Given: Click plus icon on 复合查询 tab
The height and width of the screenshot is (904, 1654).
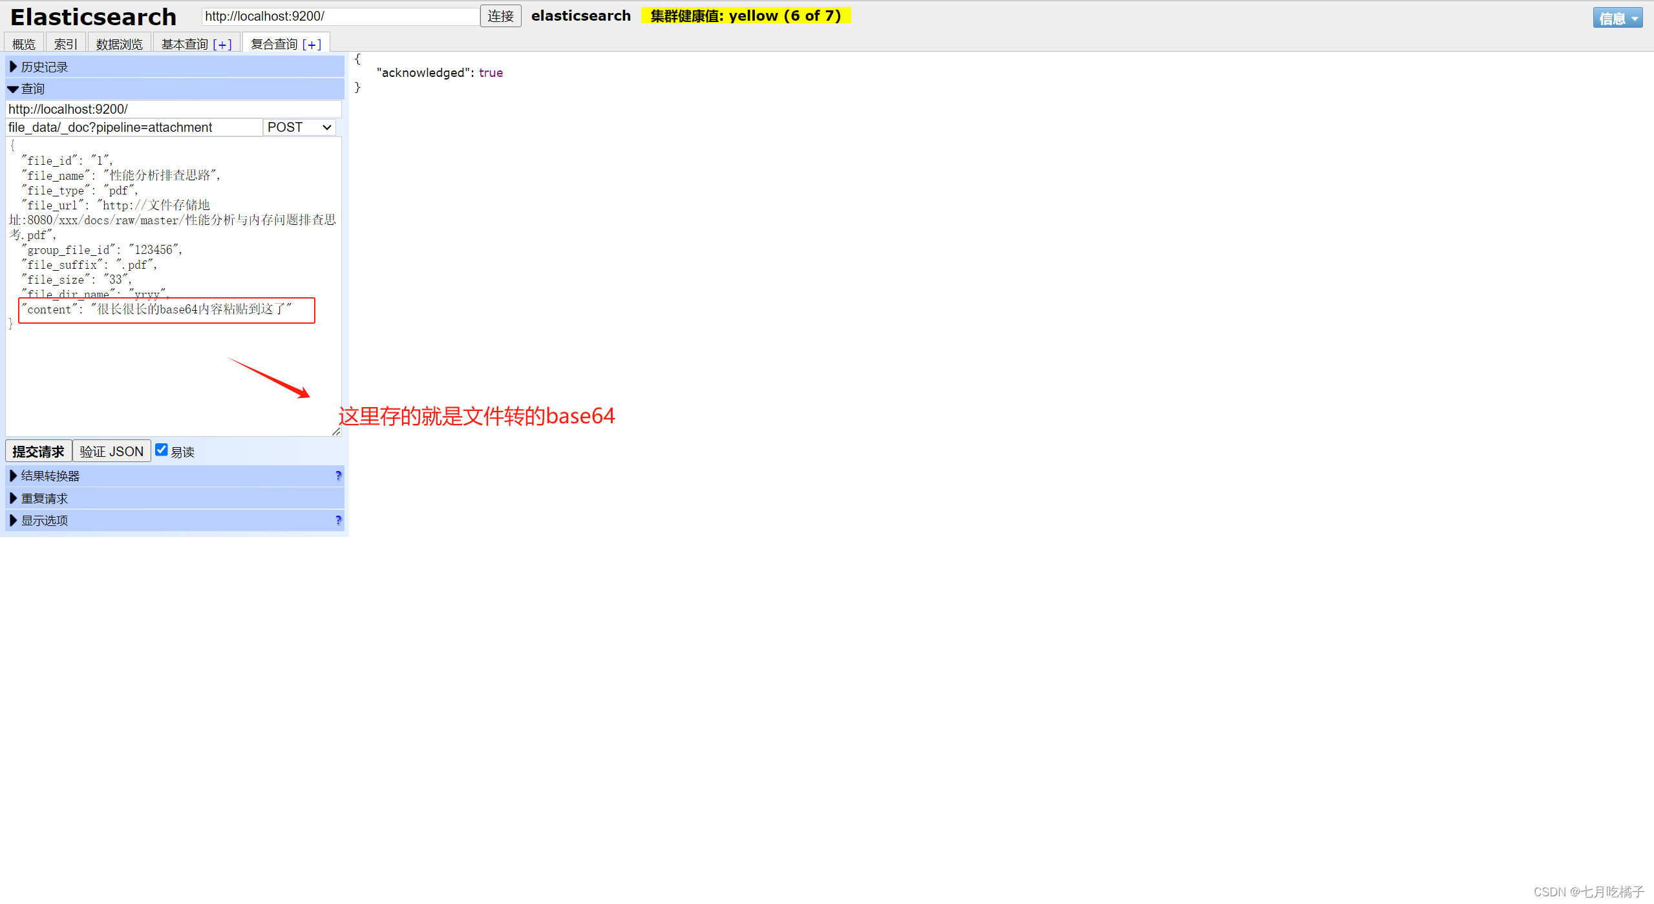Looking at the screenshot, I should (312, 45).
